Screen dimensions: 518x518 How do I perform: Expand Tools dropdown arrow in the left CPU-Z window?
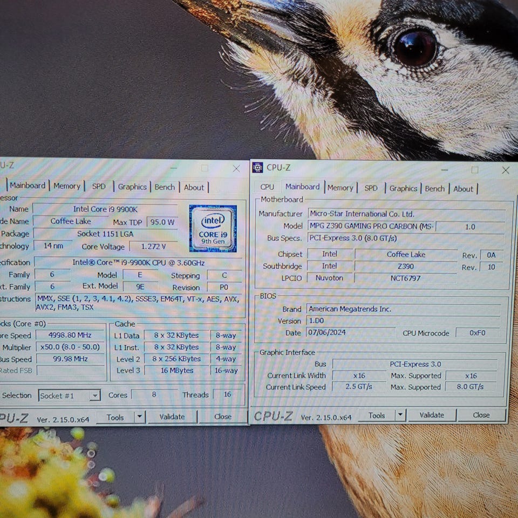[140, 417]
